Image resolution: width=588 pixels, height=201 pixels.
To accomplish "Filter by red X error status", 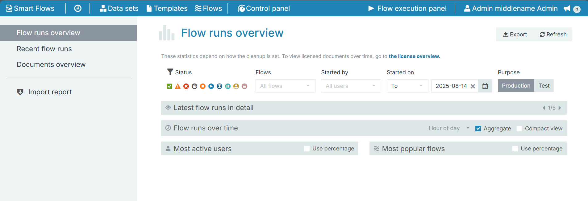I will 186,86.
